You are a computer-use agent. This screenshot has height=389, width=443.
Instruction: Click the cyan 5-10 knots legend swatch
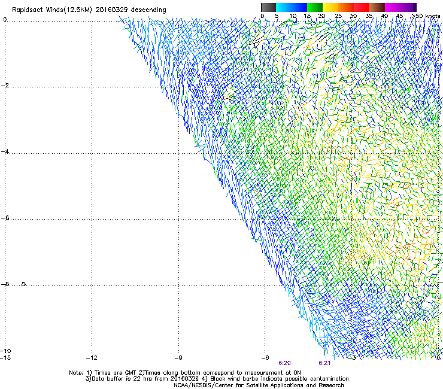(284, 7)
